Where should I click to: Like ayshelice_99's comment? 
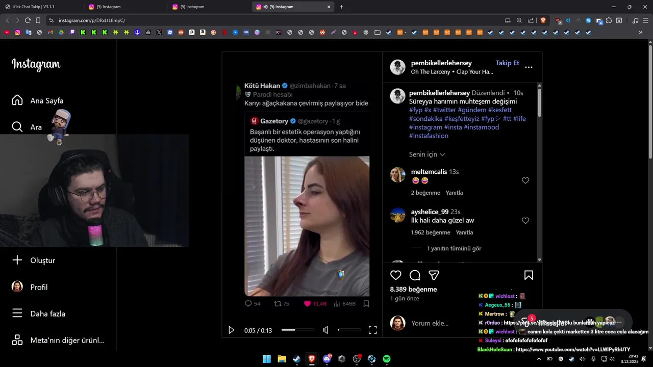pyautogui.click(x=525, y=221)
